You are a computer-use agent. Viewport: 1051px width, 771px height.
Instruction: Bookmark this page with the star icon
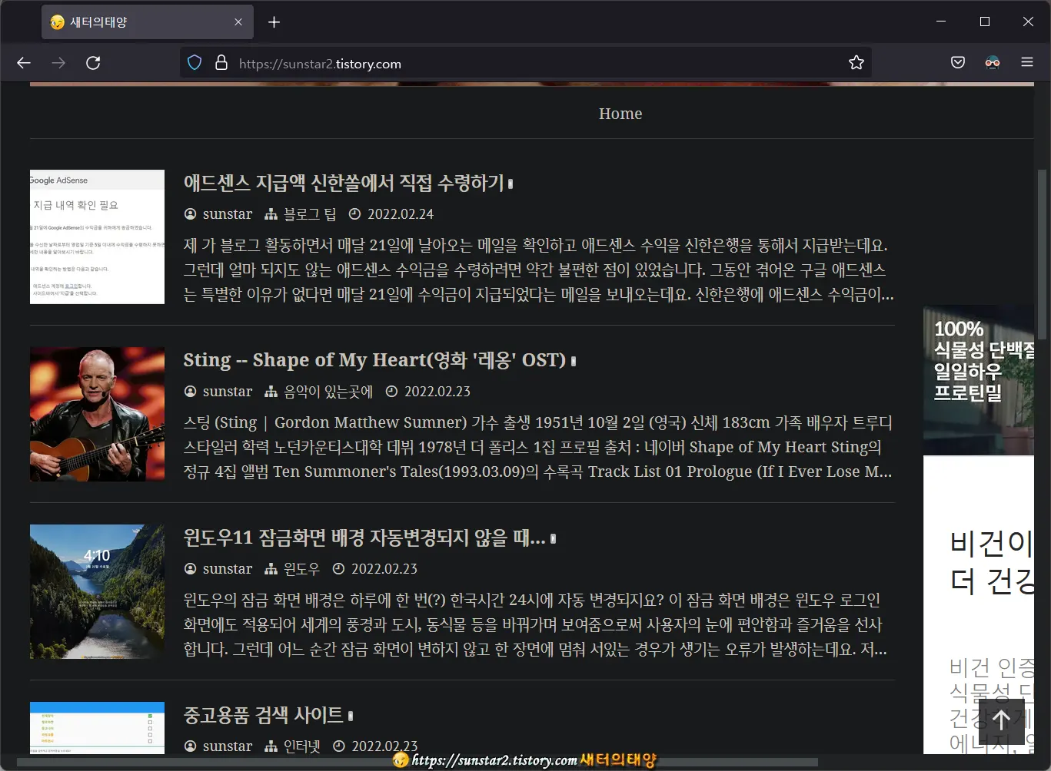click(x=856, y=62)
